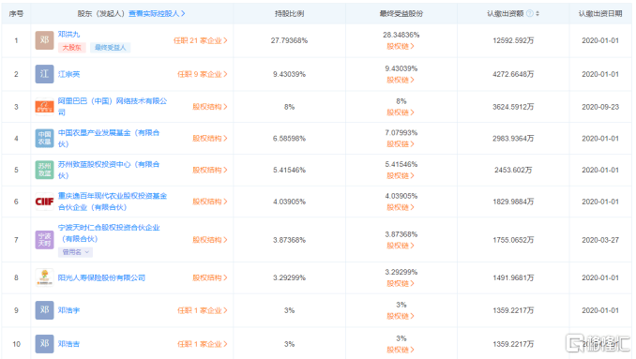
Task: Open 宁波天时仁合股权投资合伙企业 link
Action: 109,233
